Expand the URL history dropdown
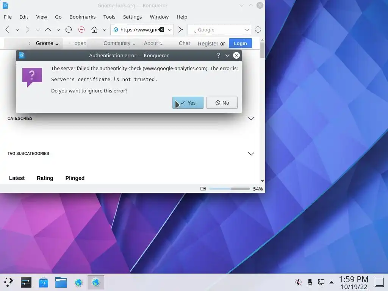The width and height of the screenshot is (388, 291). pos(170,30)
